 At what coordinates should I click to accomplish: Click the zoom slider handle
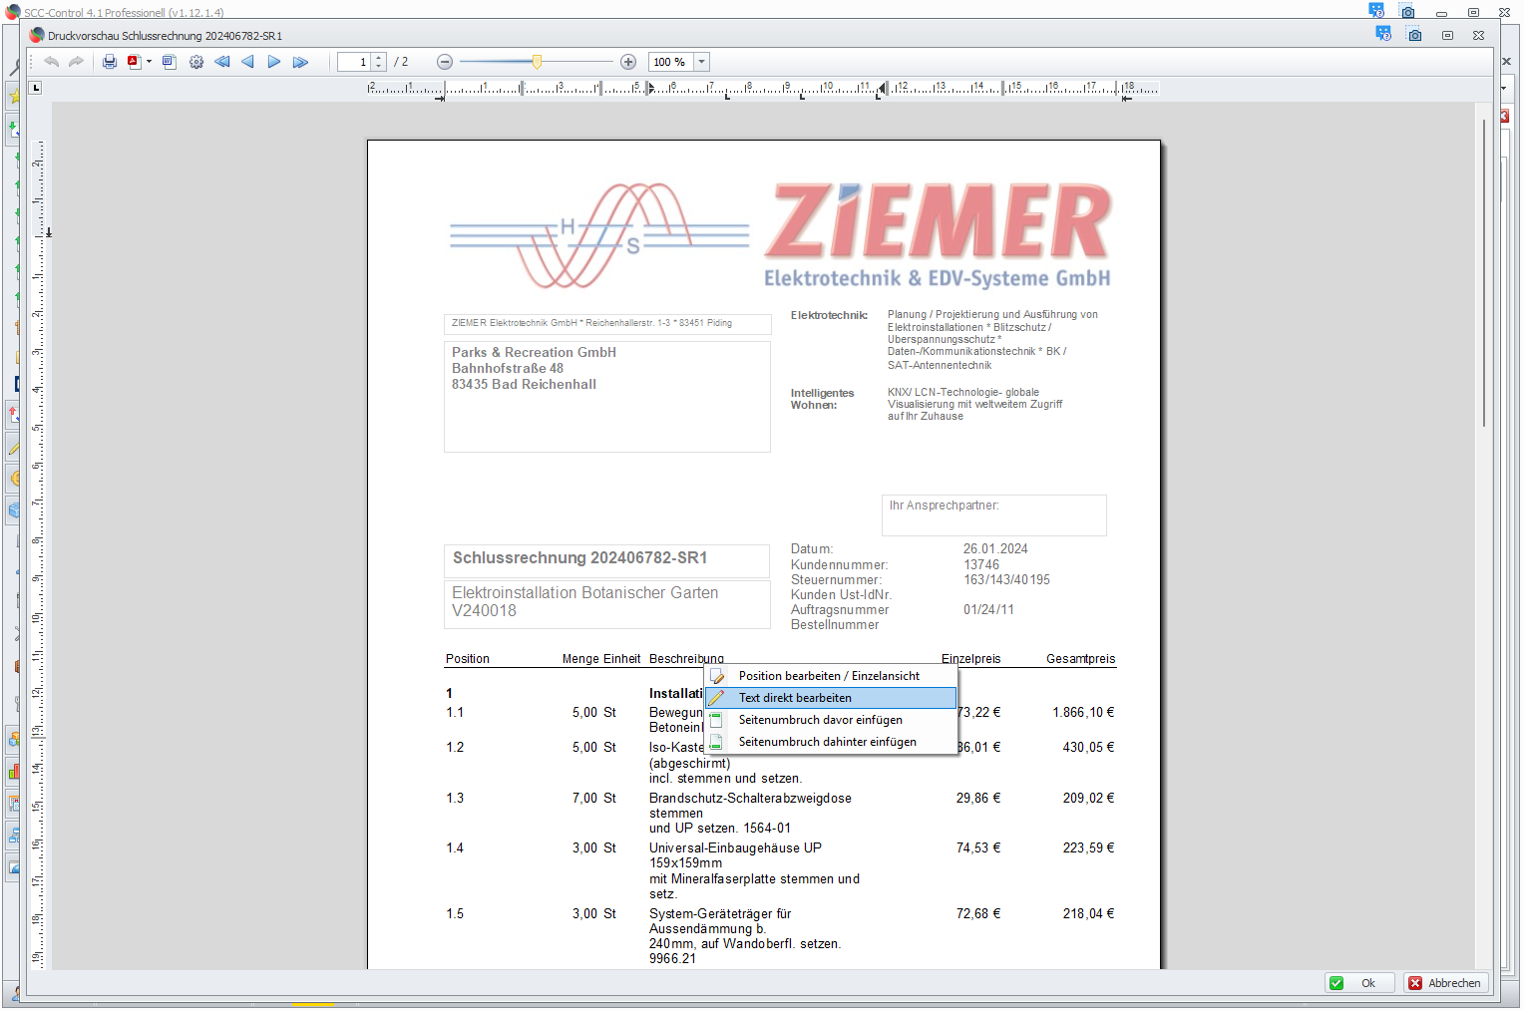click(538, 62)
